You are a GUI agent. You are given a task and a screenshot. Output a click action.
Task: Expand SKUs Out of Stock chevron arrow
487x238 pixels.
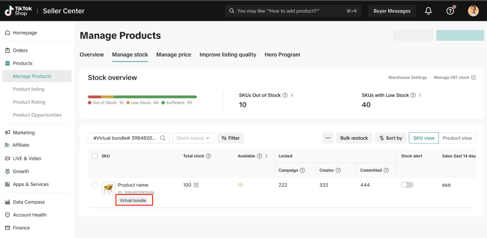click(292, 95)
